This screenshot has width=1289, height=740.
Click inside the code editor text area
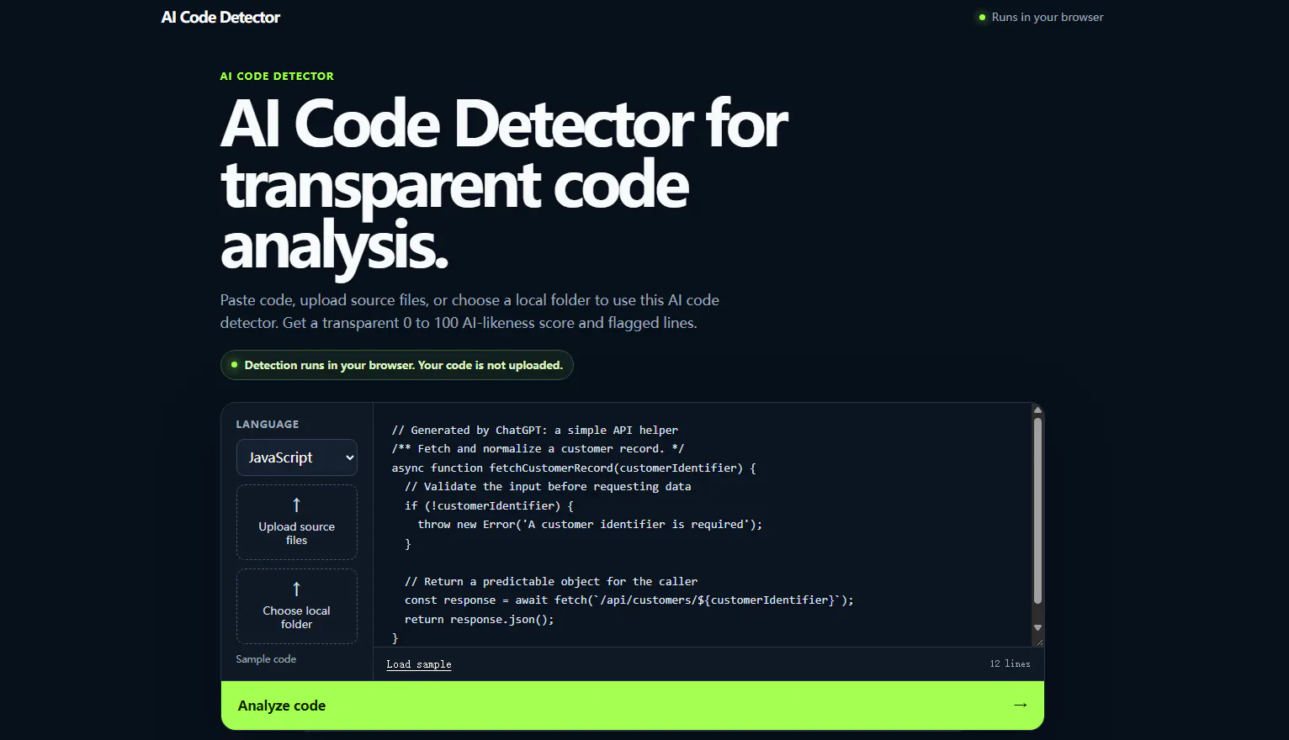pos(703,525)
